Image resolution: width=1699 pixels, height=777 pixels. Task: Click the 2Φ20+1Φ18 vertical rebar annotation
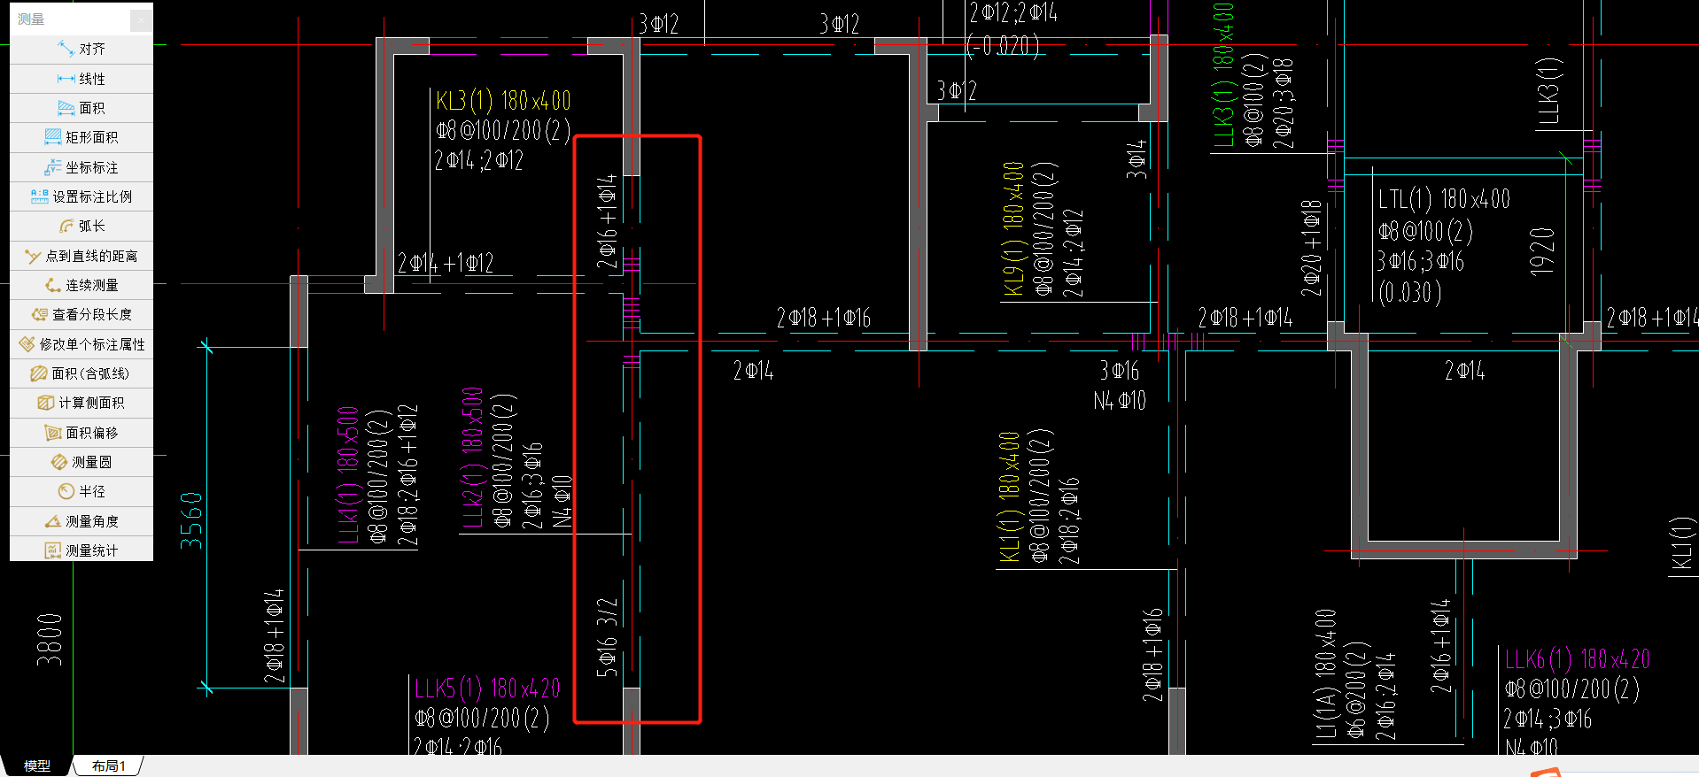(x=1311, y=248)
